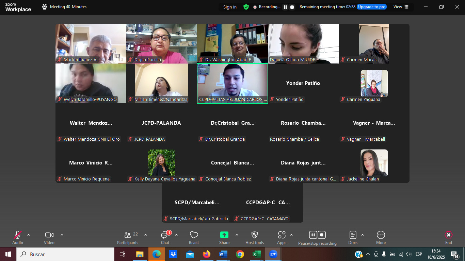The image size is (465, 261).
Task: Click Upgrade to pro button
Action: pos(372,7)
